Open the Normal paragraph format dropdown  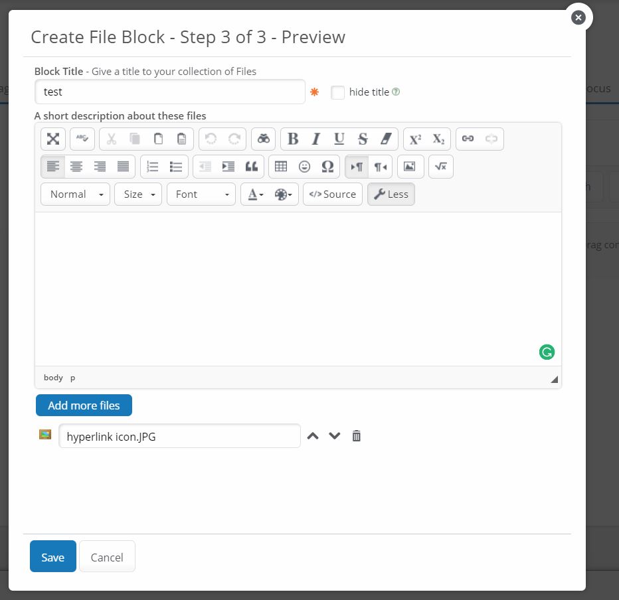[x=76, y=194]
